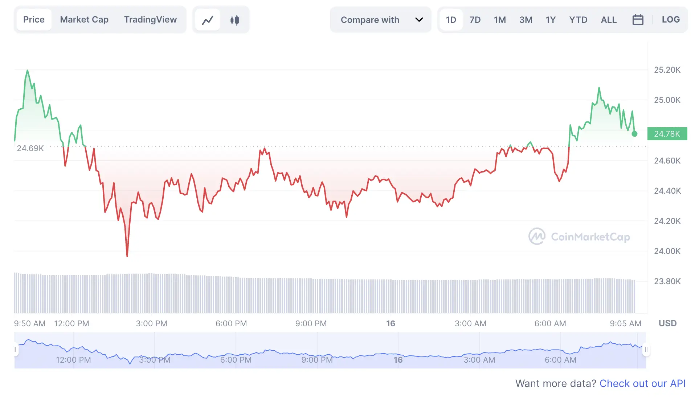The height and width of the screenshot is (399, 691).
Task: Switch to line chart view icon
Action: click(x=208, y=20)
